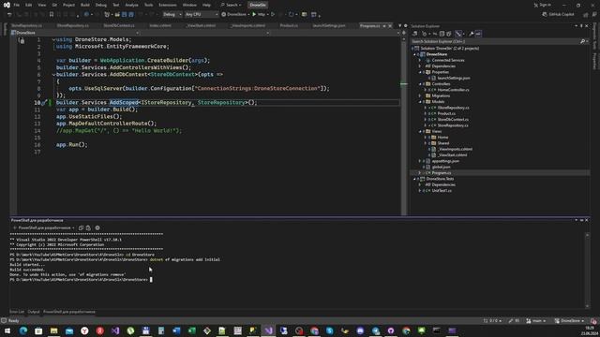Toggle Preview Selected Items in Solution Explorer
Viewport: 600px width, 337px height.
click(478, 34)
